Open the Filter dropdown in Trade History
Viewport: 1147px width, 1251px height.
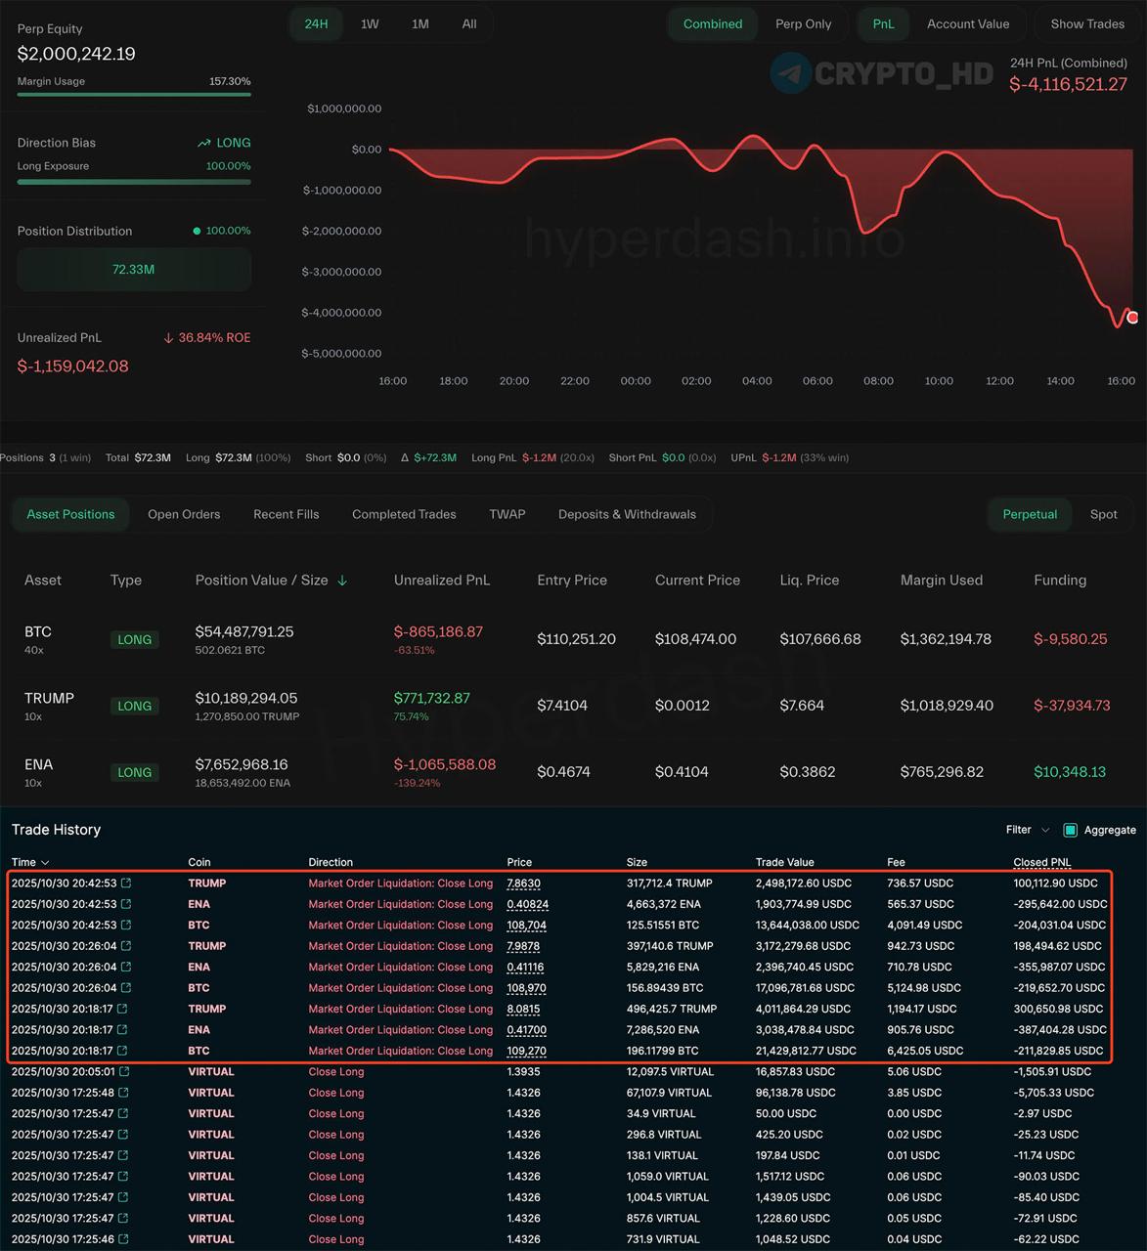[1027, 830]
